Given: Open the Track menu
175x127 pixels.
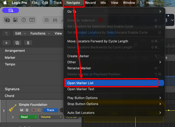Looking at the screenshot, I should [57, 3].
